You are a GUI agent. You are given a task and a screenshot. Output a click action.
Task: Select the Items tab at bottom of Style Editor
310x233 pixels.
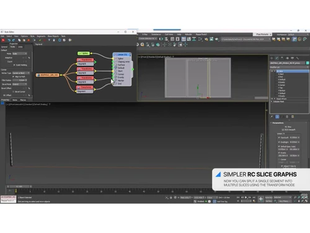tap(15, 100)
